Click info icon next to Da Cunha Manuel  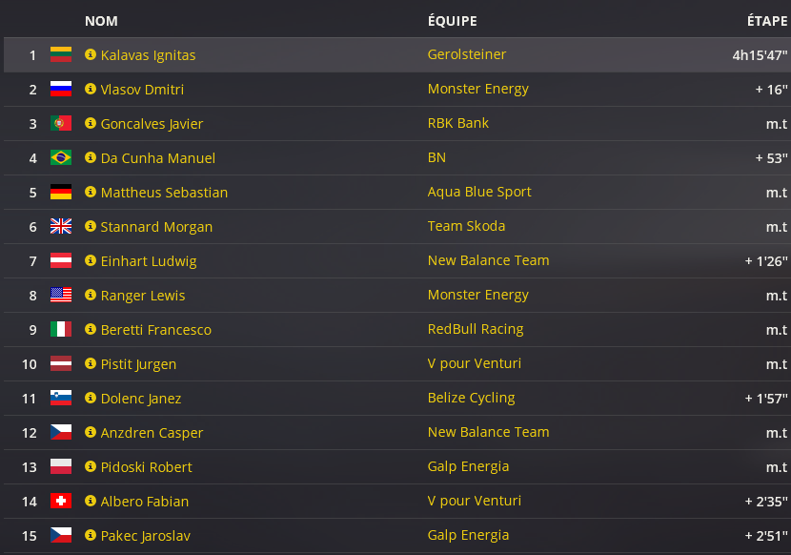click(91, 158)
